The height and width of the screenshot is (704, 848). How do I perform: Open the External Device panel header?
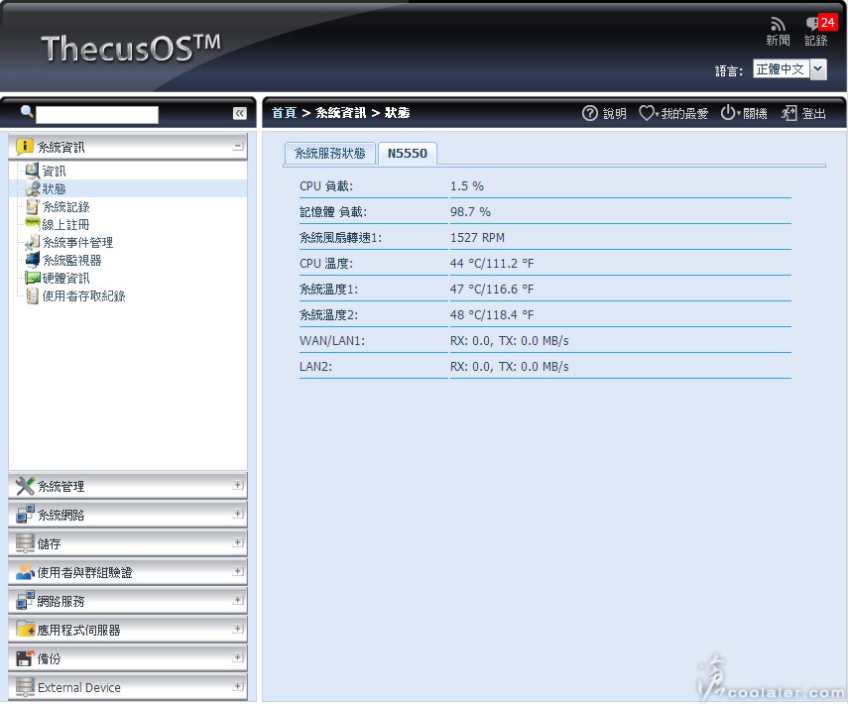pyautogui.click(x=128, y=687)
